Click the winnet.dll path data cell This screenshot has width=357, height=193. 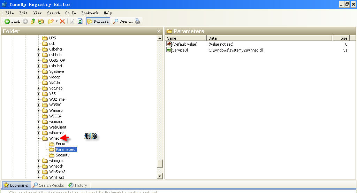pos(236,50)
